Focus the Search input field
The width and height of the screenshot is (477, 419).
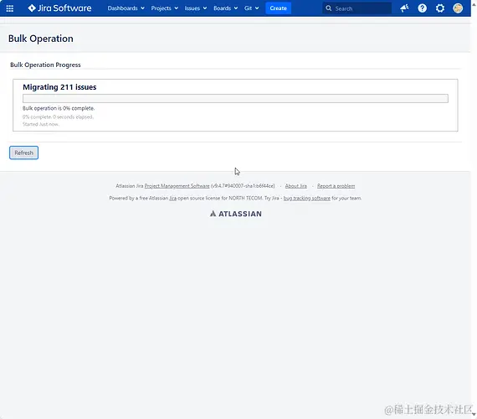(x=357, y=8)
